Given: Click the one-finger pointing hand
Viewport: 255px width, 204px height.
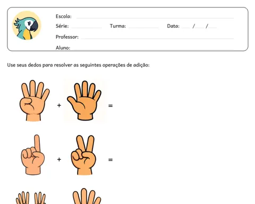Looking at the screenshot, I should [x=33, y=155].
